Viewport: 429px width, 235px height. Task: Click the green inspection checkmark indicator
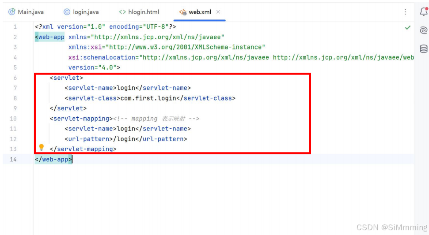(x=408, y=27)
